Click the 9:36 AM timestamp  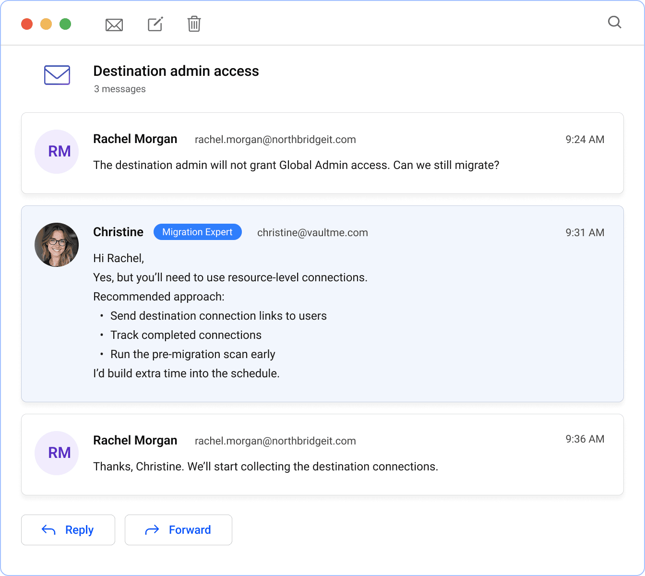tap(585, 439)
